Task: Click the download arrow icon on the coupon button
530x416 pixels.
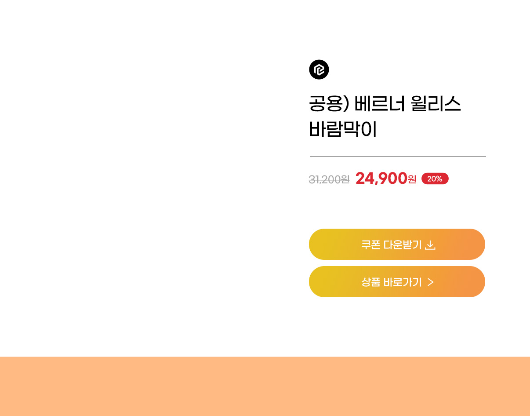Action: point(431,245)
